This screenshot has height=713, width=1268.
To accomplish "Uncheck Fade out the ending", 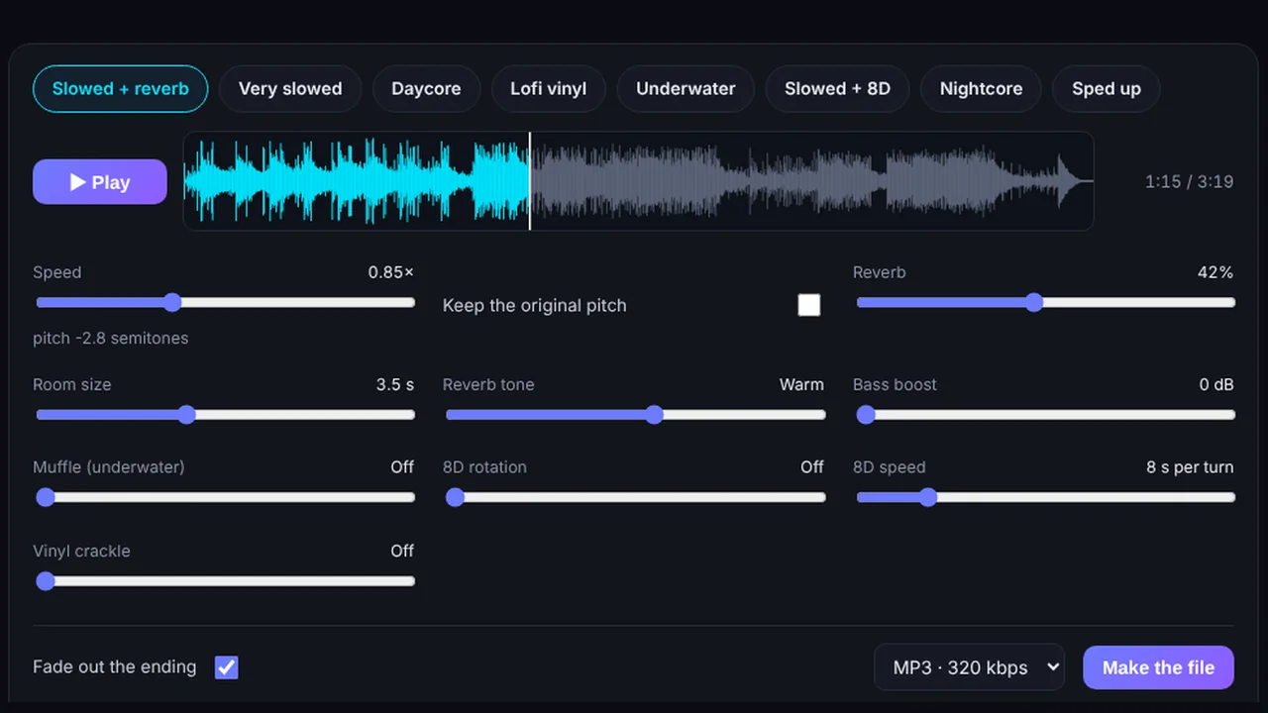I will (x=227, y=667).
